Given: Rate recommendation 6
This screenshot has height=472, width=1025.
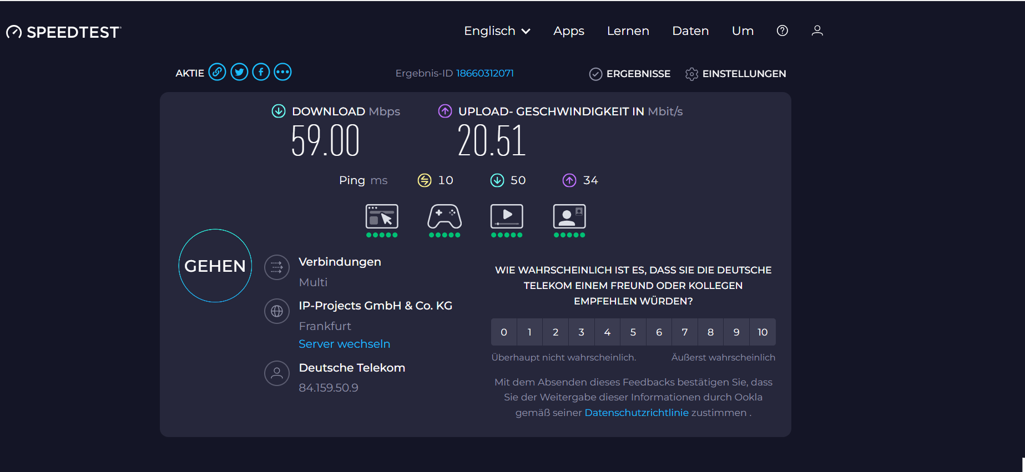Looking at the screenshot, I should coord(659,332).
